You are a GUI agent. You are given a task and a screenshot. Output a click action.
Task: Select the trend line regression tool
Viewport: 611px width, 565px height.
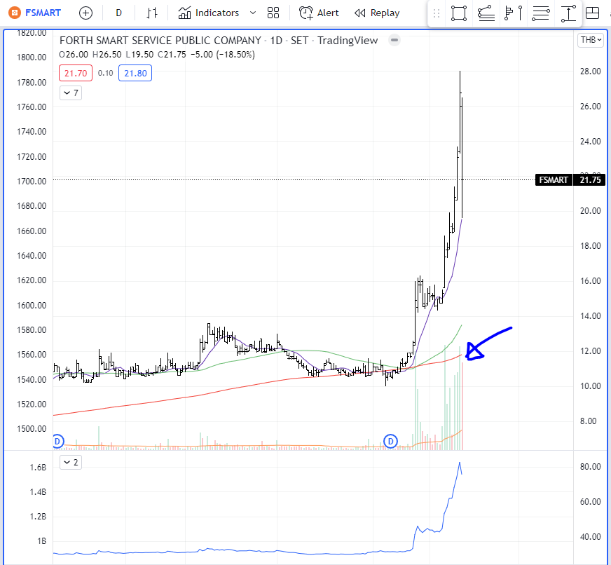[x=486, y=13]
